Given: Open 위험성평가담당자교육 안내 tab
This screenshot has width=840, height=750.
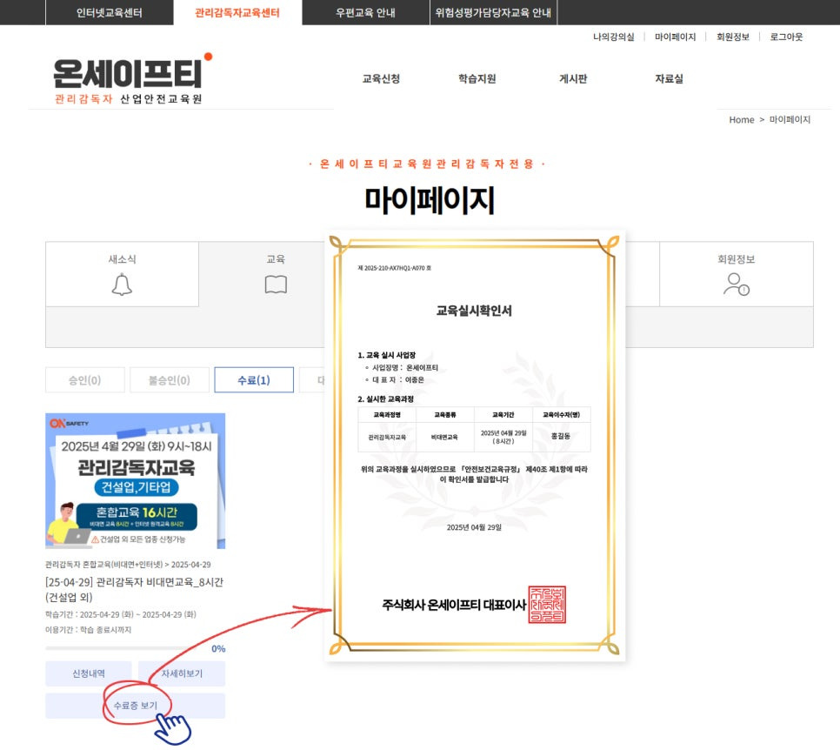Looking at the screenshot, I should coord(493,12).
